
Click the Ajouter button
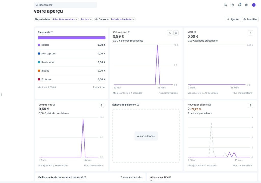233,19
